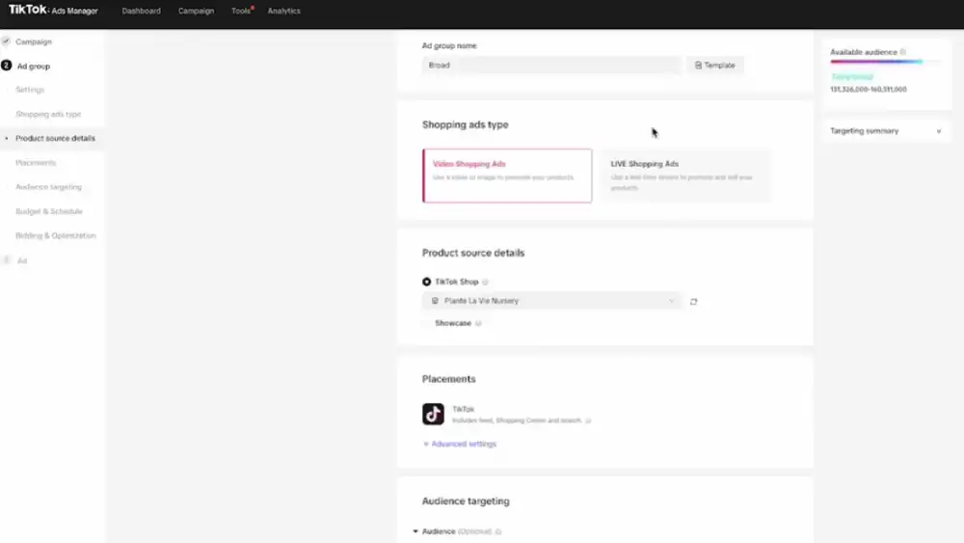The image size is (964, 543).
Task: Click the Ad group name input field
Action: pyautogui.click(x=551, y=66)
